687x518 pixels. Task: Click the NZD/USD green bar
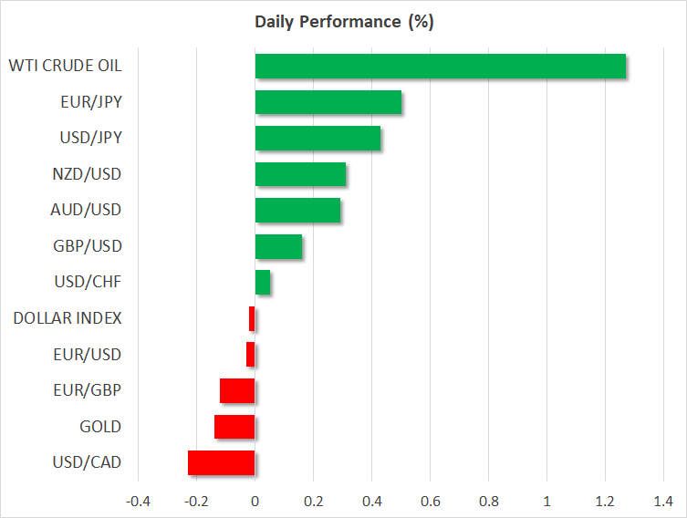pos(300,174)
